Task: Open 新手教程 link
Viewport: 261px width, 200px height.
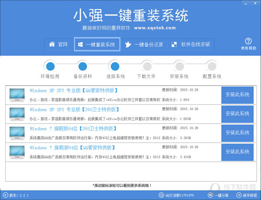Action: click(x=250, y=195)
